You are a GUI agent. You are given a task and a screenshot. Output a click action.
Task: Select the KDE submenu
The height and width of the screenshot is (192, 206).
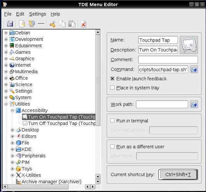pos(24,149)
